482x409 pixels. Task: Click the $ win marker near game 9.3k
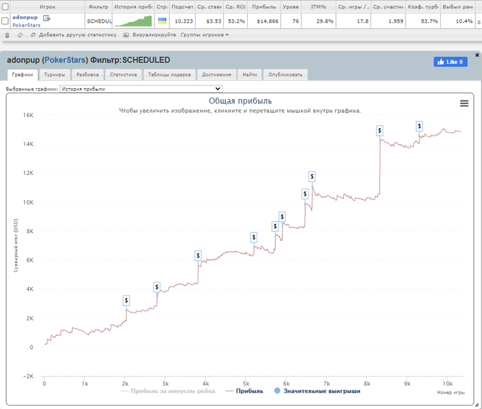(x=419, y=126)
